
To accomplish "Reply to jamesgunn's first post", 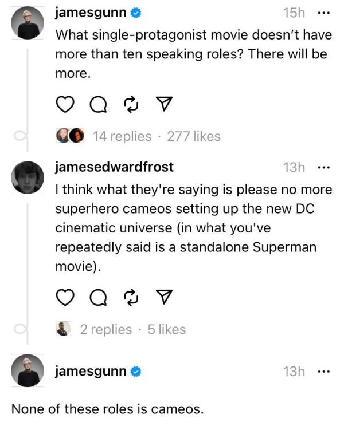I will tap(99, 105).
